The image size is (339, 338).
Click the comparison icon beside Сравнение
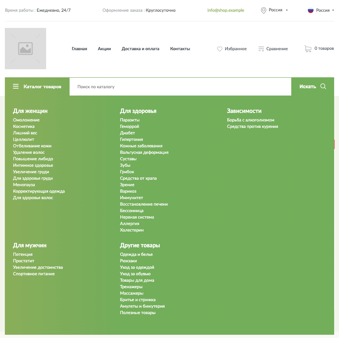click(261, 49)
